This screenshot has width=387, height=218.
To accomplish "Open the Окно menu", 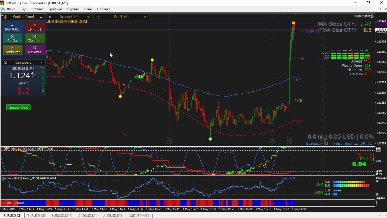I will tap(88, 9).
